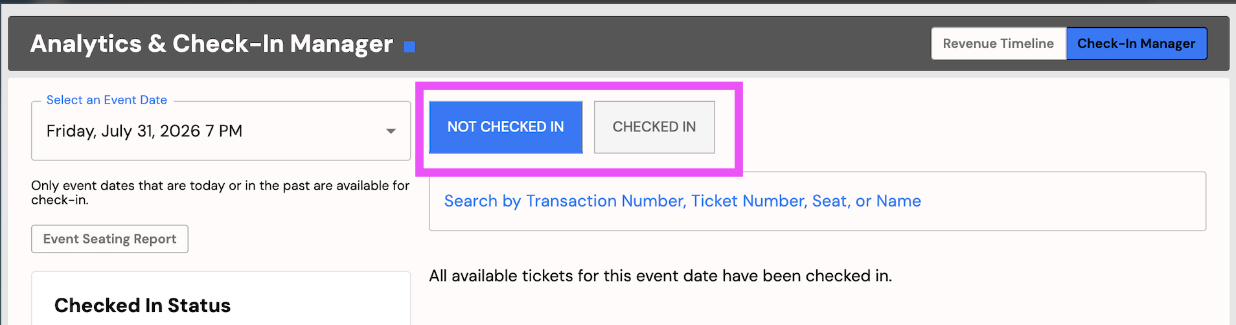Click the 7 PM time in the date field

tap(223, 131)
